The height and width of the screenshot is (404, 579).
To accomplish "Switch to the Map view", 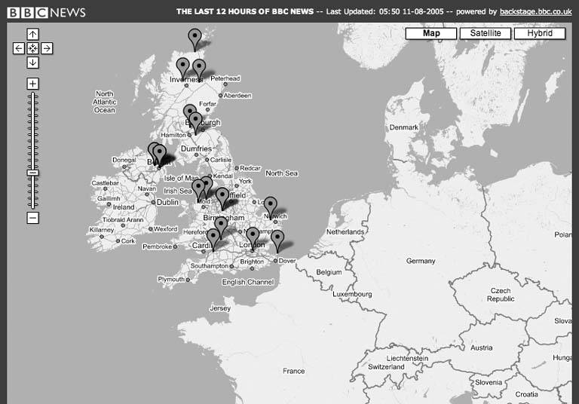I will [431, 33].
